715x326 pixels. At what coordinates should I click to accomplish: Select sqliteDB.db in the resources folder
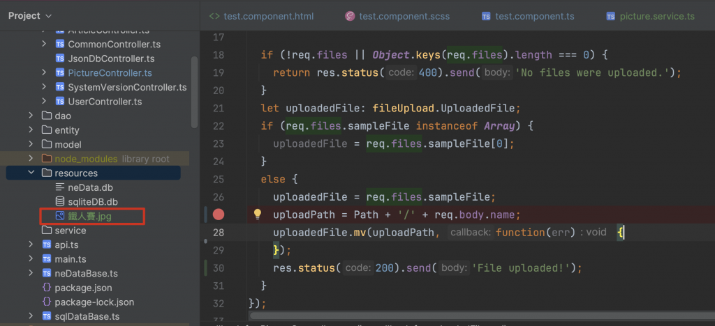click(x=93, y=201)
